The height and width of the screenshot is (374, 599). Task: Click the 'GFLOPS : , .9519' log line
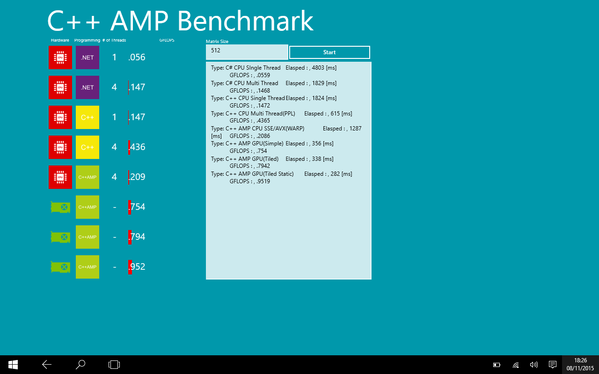click(250, 181)
